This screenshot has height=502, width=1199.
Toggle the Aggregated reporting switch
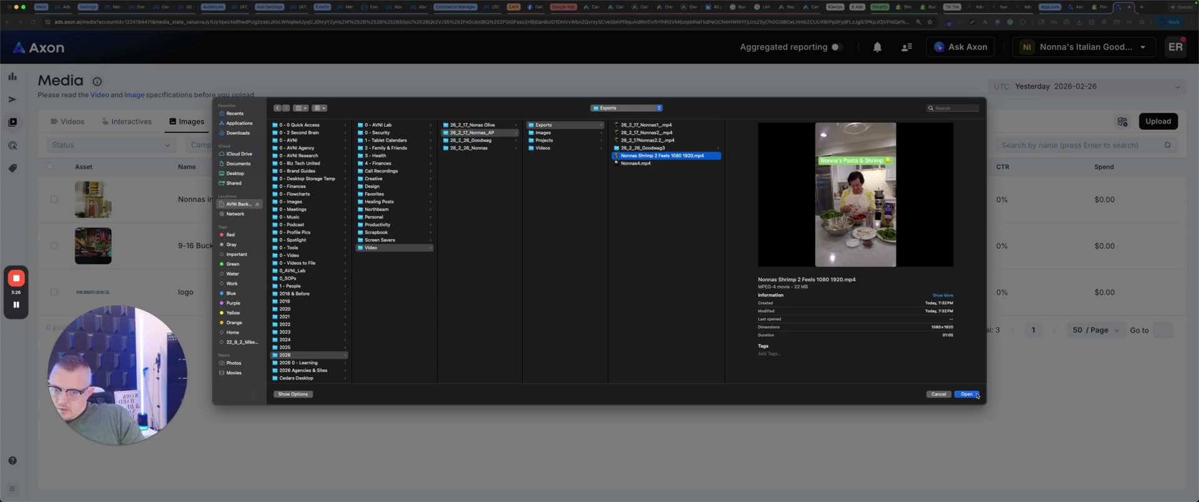(x=837, y=47)
